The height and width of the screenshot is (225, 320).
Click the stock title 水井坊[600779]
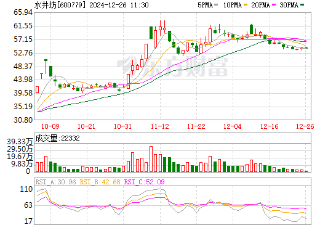(60, 5)
